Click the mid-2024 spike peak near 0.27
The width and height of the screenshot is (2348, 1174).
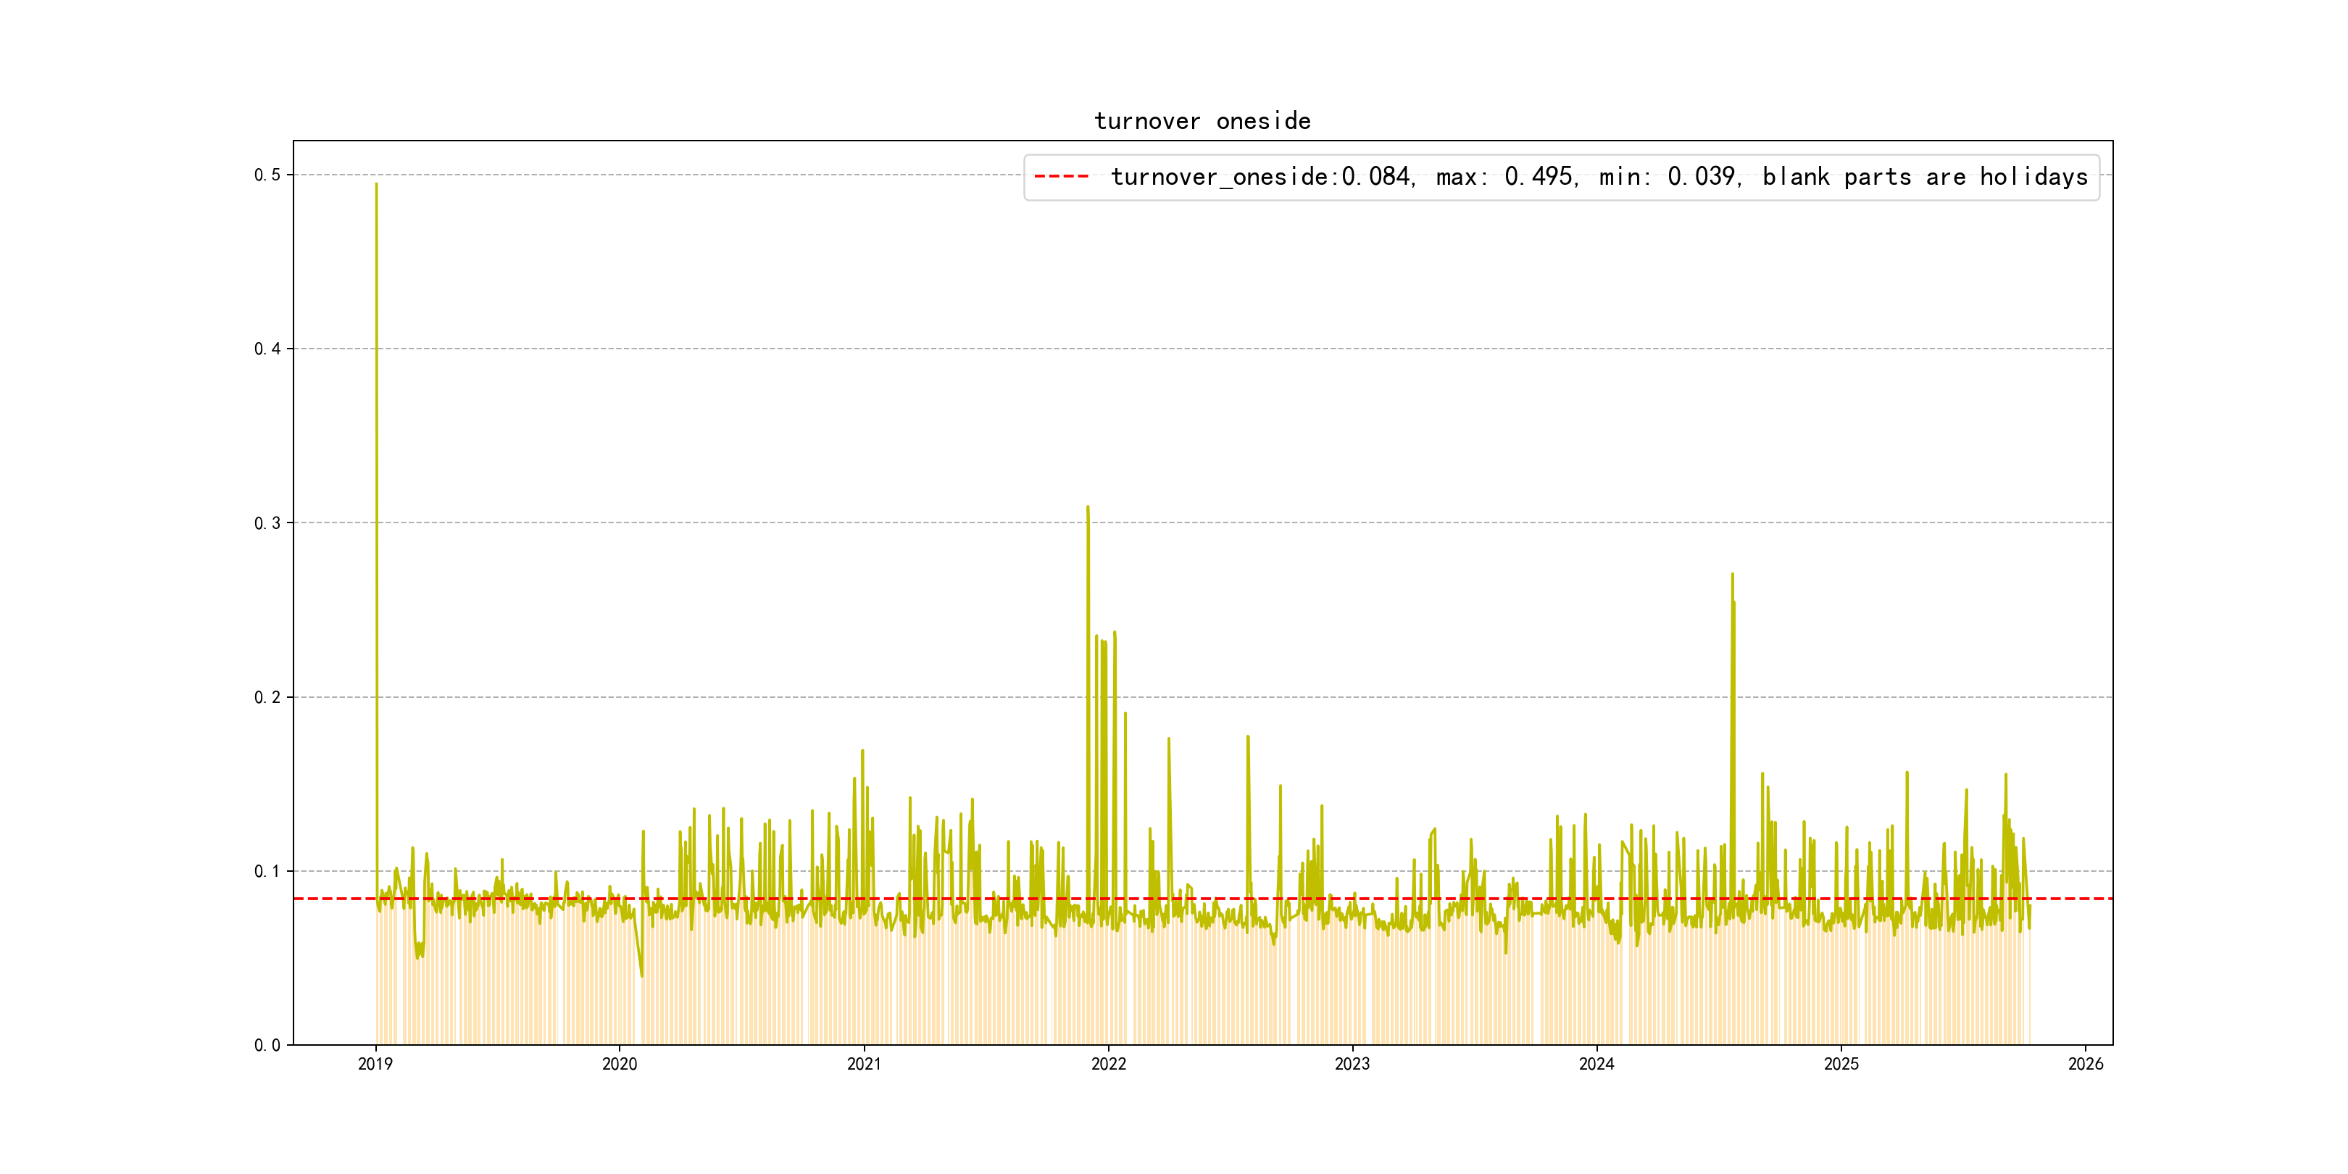(1732, 575)
